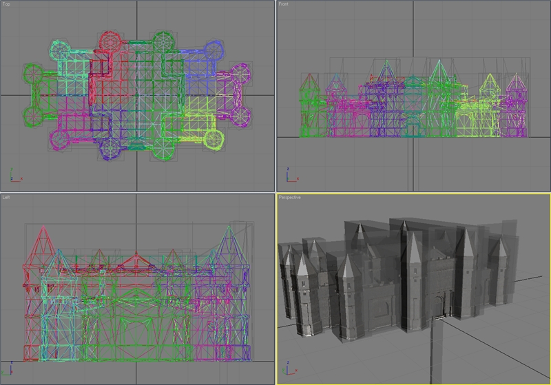Screen dimensions: 551x385
Task: Select the blue circular tower in Top view
Action: point(214,50)
